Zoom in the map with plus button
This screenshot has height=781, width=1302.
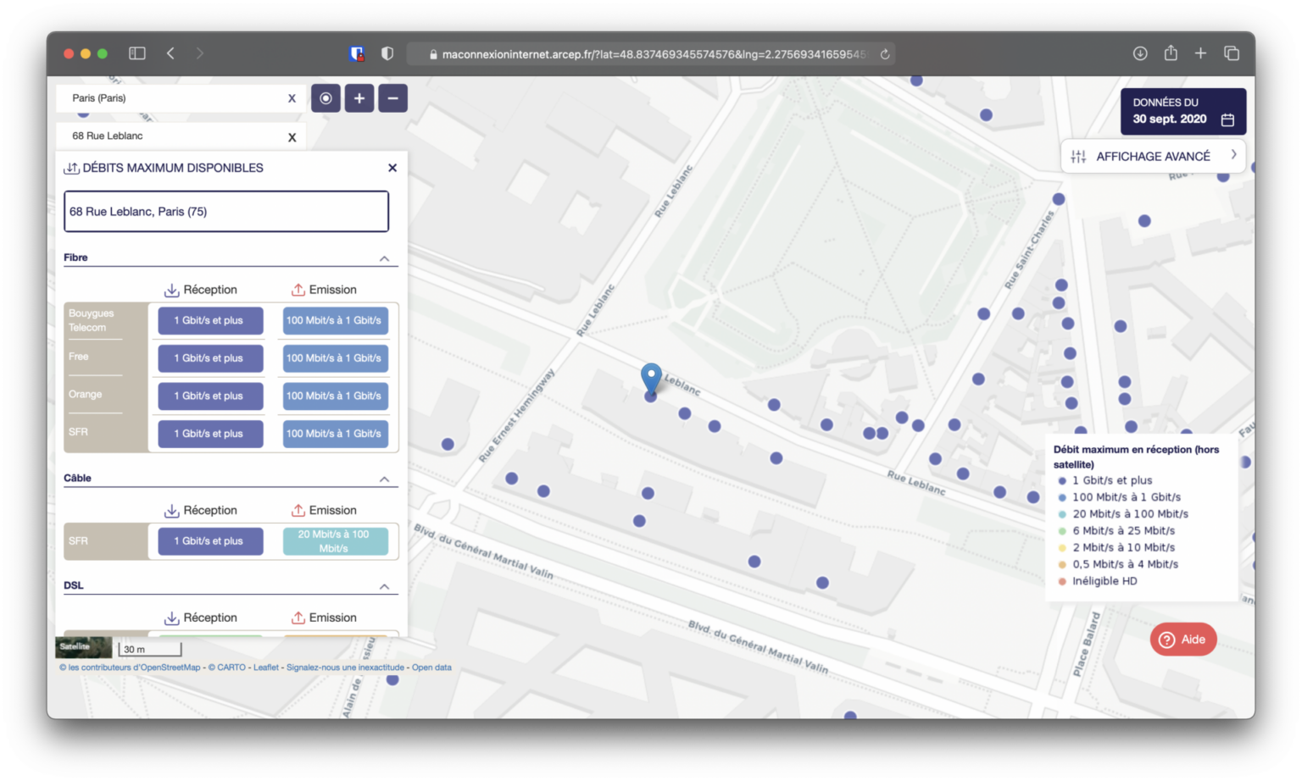pos(359,98)
